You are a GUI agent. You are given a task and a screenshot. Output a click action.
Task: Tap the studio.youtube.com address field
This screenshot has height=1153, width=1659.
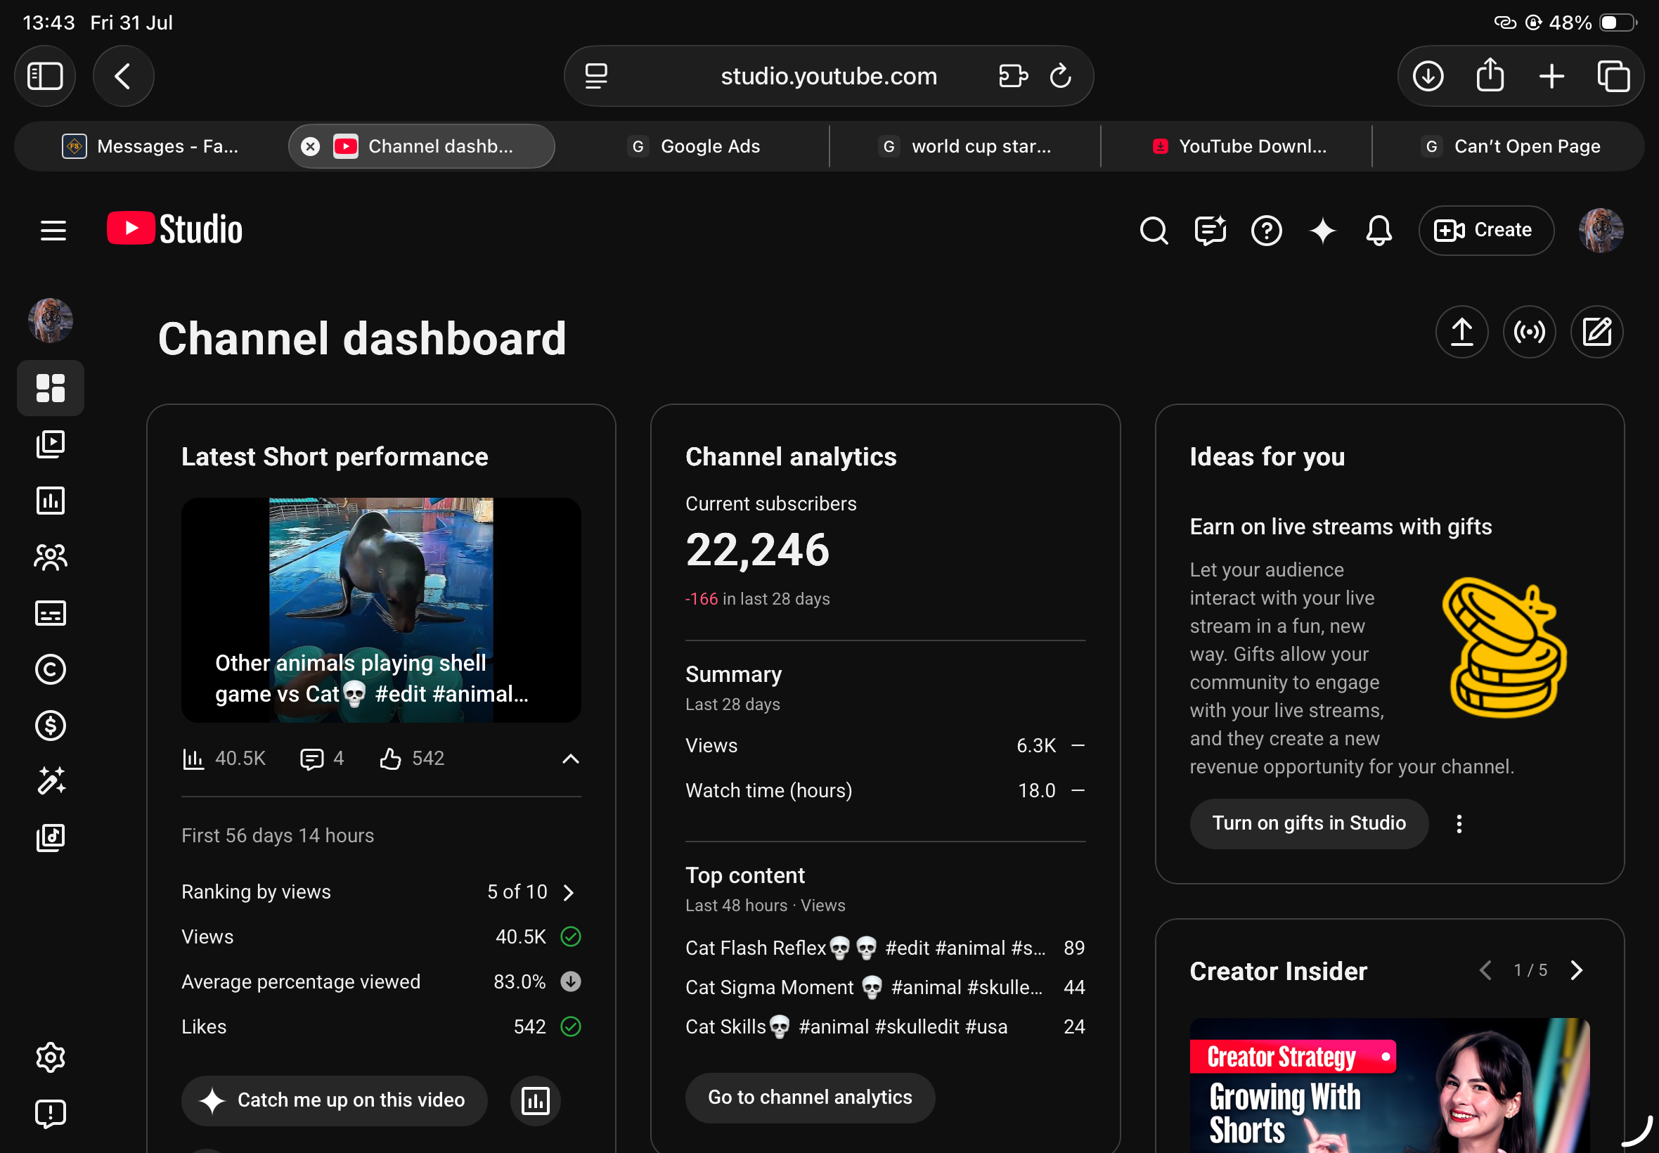(x=828, y=76)
